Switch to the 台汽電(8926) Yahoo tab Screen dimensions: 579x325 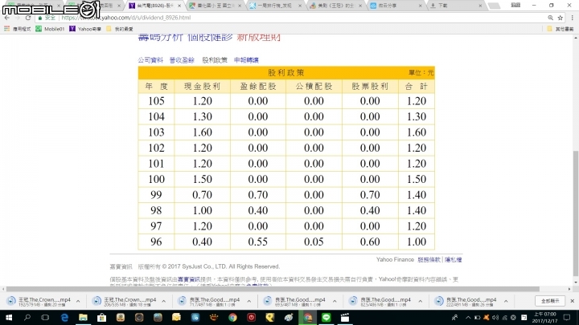click(x=155, y=6)
